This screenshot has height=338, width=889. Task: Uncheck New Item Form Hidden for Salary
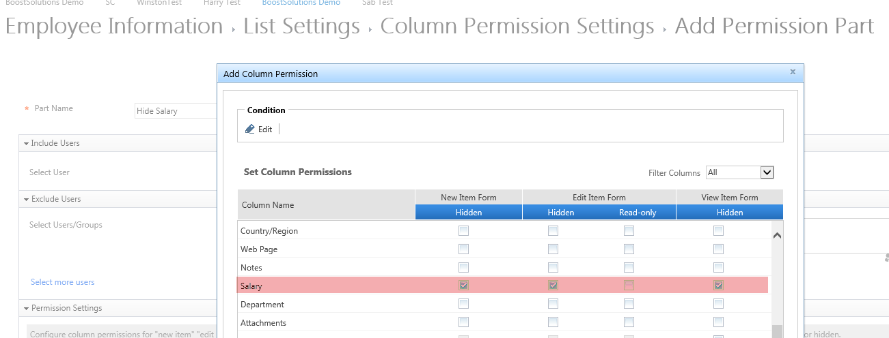pyautogui.click(x=463, y=286)
